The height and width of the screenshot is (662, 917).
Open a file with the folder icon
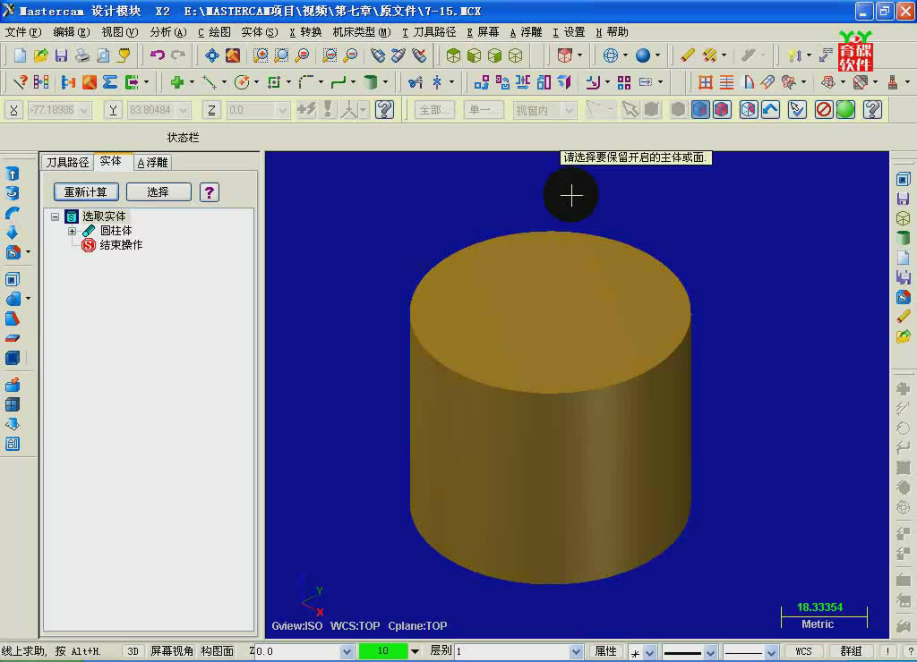pos(40,55)
